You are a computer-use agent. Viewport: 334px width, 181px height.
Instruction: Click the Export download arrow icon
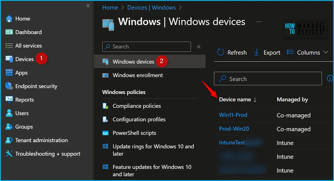pyautogui.click(x=257, y=52)
